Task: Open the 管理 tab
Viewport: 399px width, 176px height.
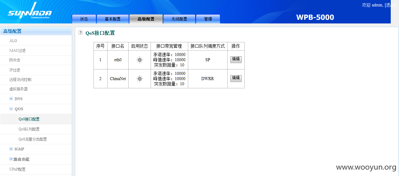Action: point(208,19)
